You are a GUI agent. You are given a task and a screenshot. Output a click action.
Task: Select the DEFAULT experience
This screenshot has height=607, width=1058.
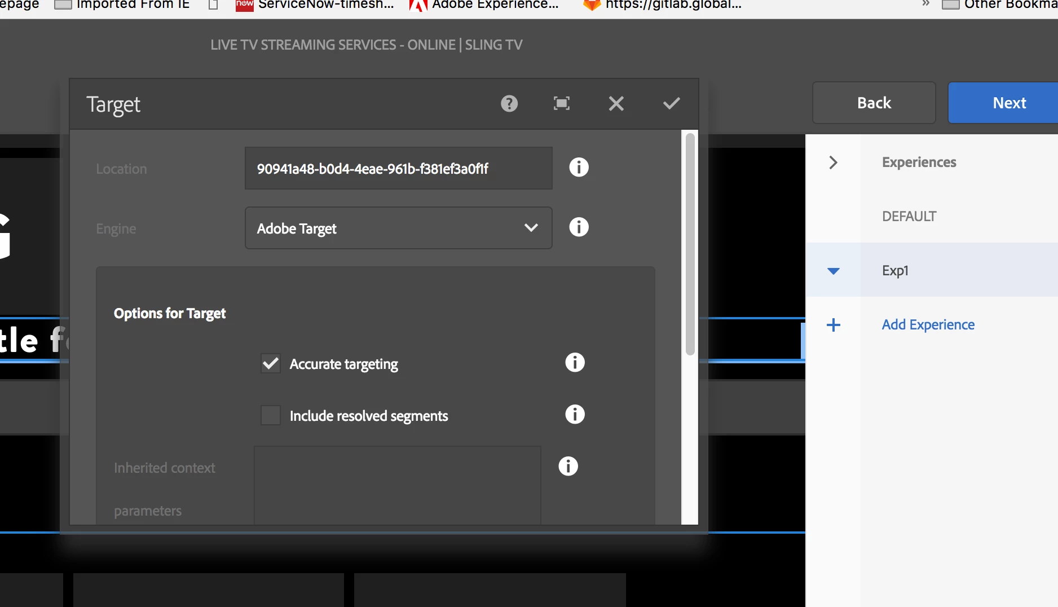click(909, 217)
